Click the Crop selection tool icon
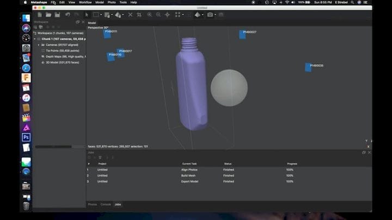 [x=139, y=15]
